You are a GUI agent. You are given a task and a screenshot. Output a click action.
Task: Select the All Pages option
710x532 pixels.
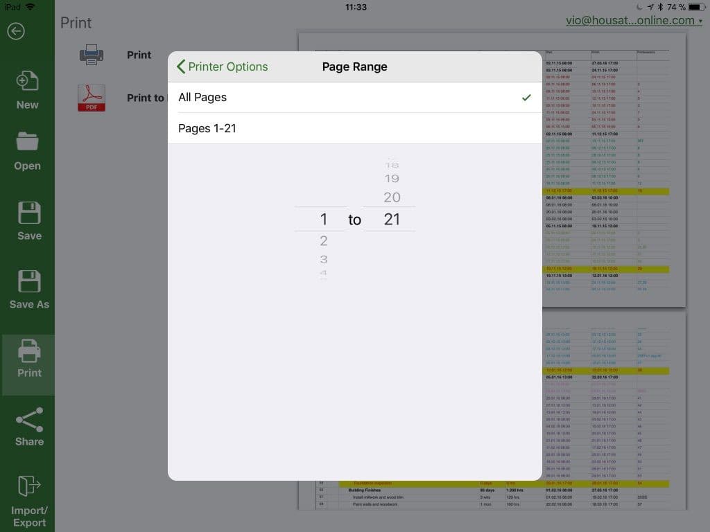coord(354,98)
